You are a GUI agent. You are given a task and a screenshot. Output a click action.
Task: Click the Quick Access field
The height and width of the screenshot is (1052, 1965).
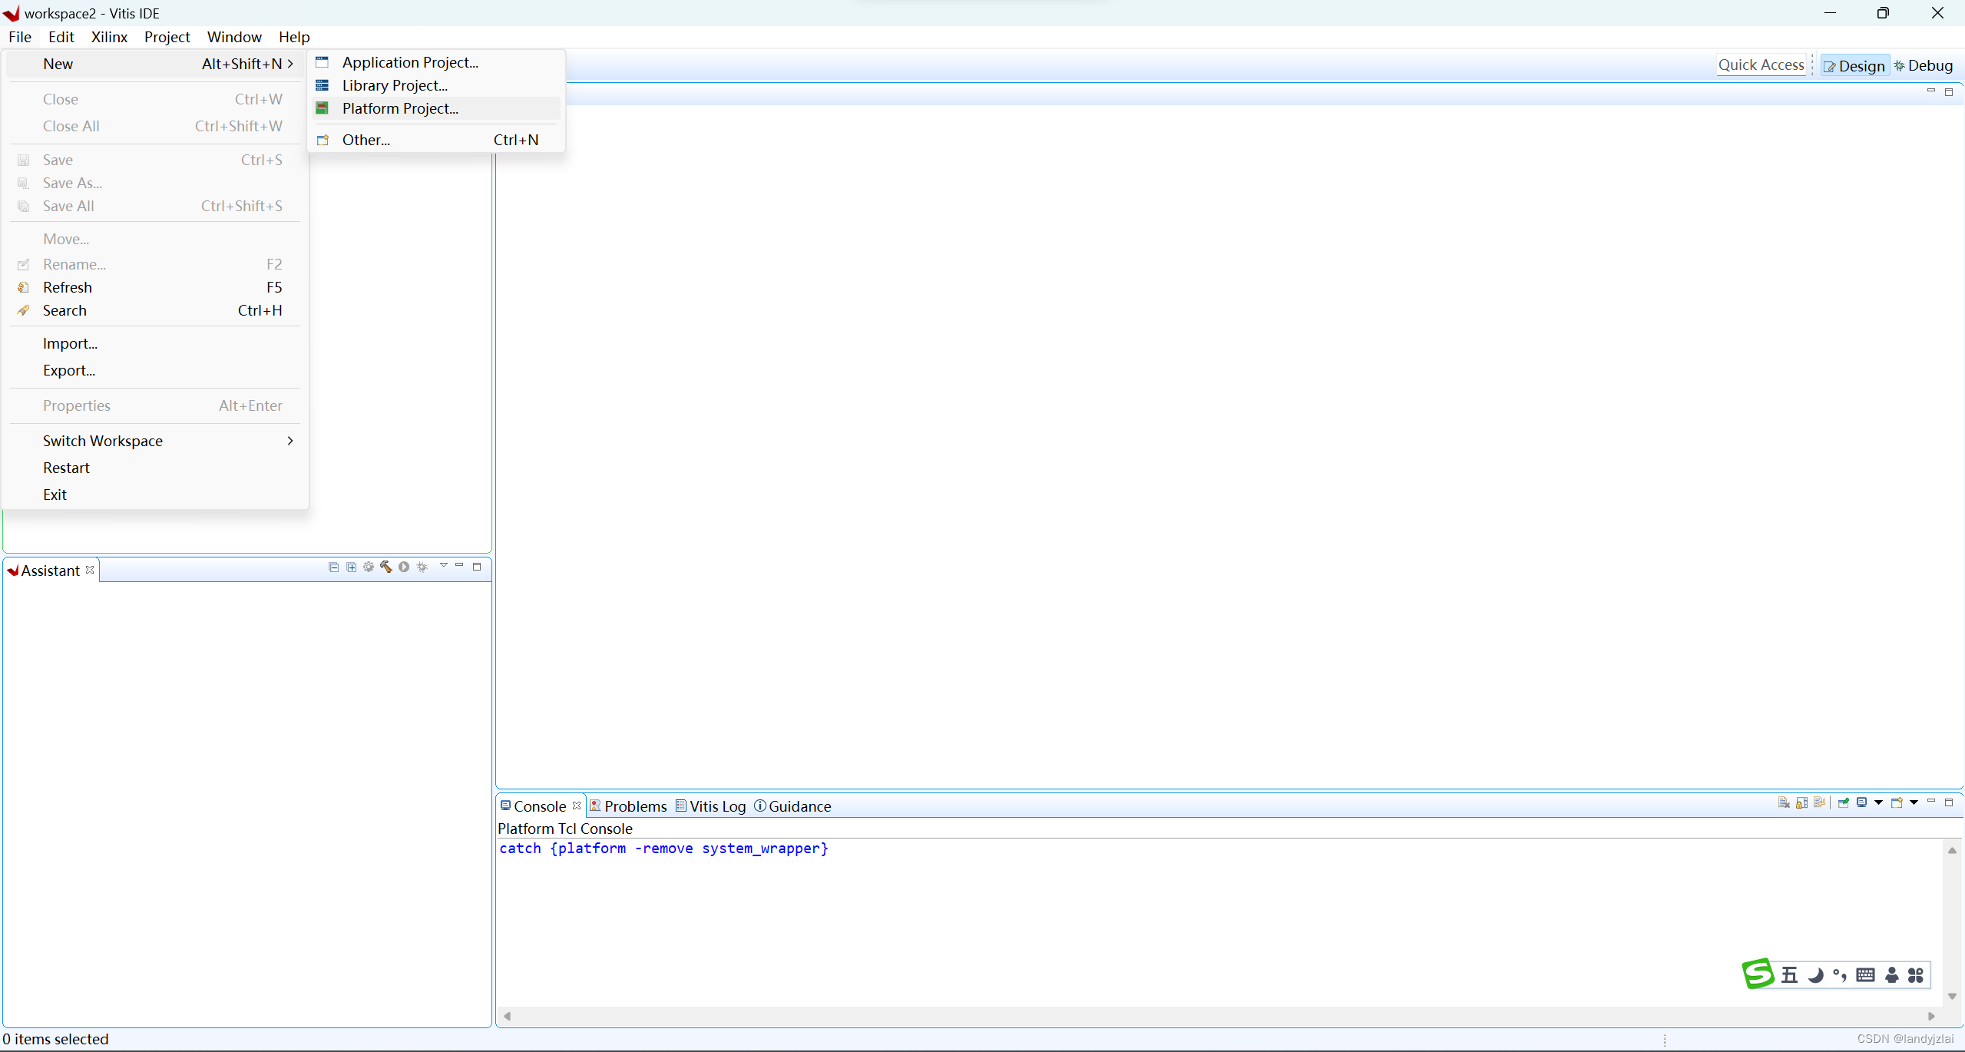(x=1761, y=65)
